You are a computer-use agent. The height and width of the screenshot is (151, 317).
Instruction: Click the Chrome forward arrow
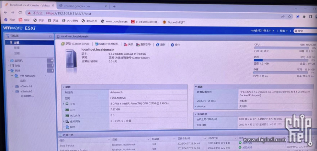13,13
